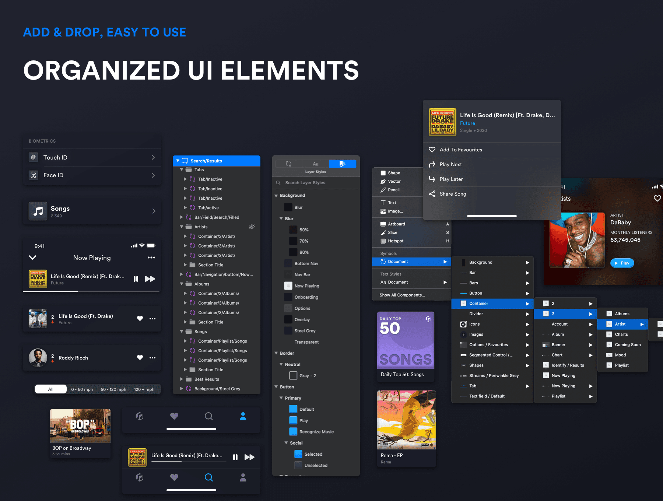
Task: Collapse the Search/Results artboard triangle
Action: [x=178, y=161]
